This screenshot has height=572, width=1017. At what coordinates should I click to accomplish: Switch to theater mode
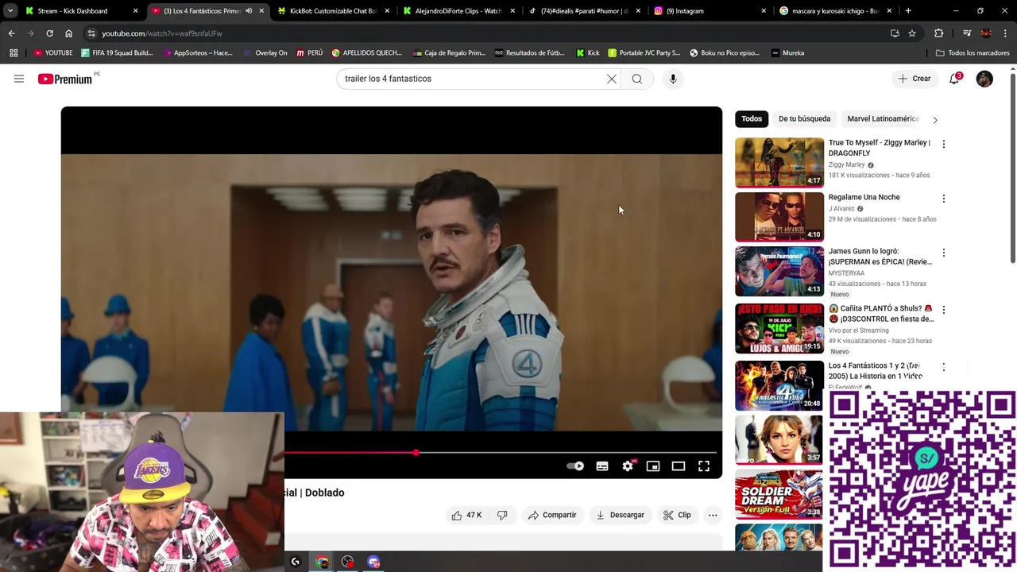click(x=679, y=466)
